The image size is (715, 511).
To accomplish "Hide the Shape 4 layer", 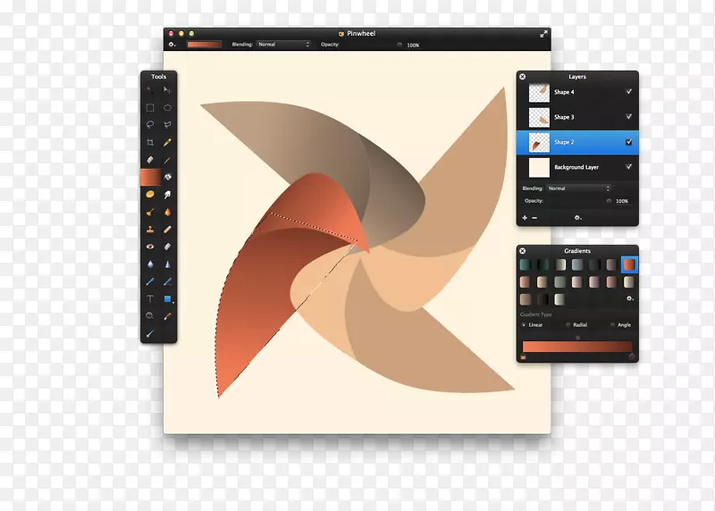I will (628, 92).
